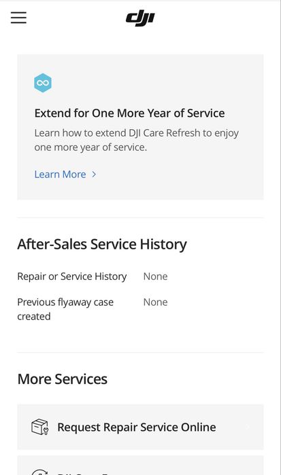Click None beside Previous flyaway case

pyautogui.click(x=155, y=302)
